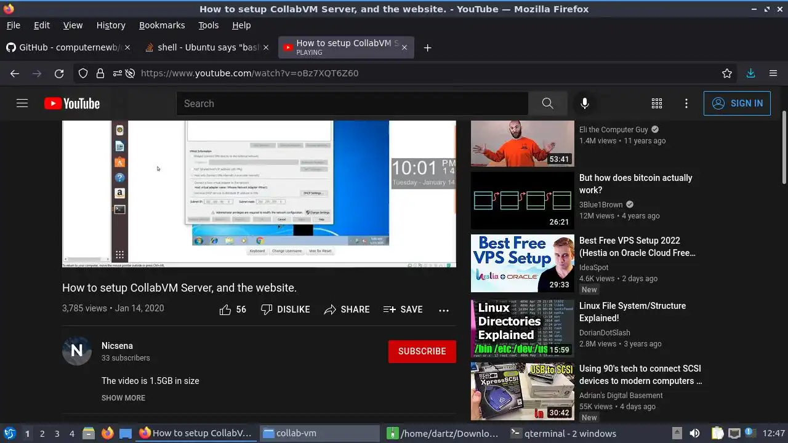Screen dimensions: 788x443
Task: Open Eli the Computer Guy video thumbnail
Action: 523,143
